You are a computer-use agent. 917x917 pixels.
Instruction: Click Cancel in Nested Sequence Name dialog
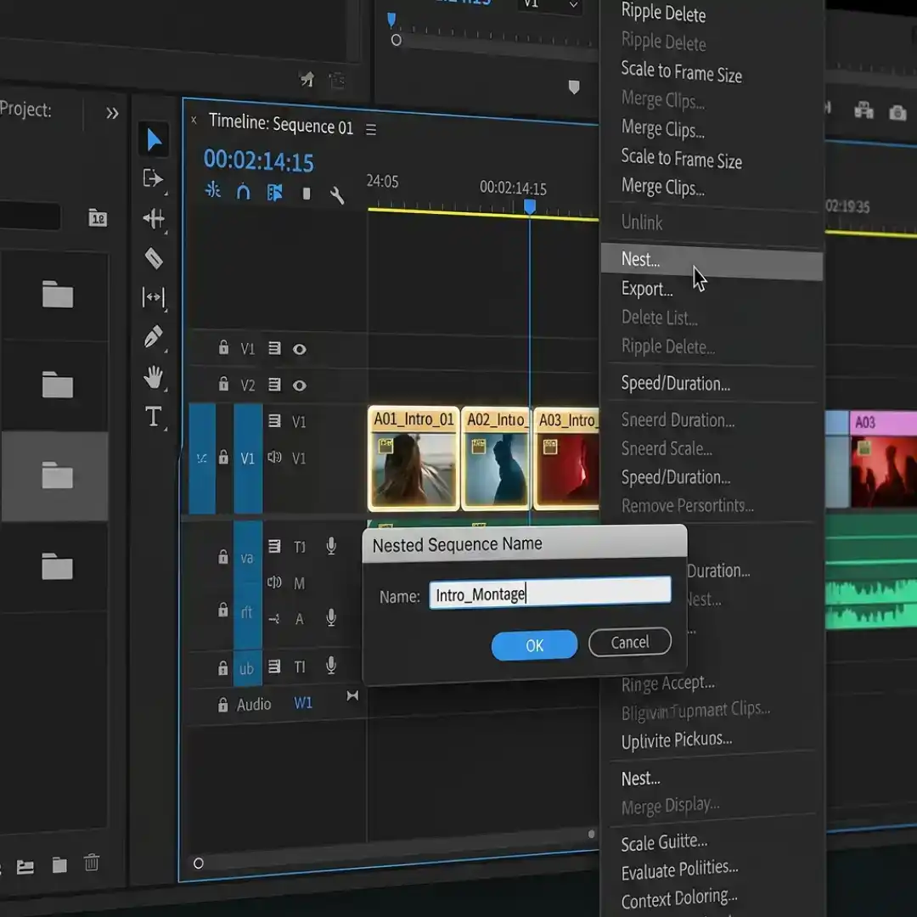tap(630, 642)
